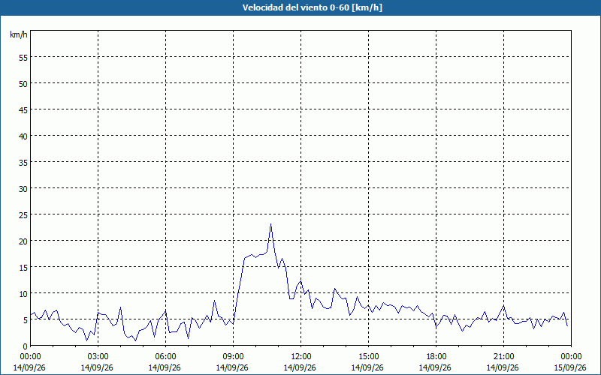601x375 pixels.
Task: Select the 40 value on y-axis
Action: click(x=23, y=136)
